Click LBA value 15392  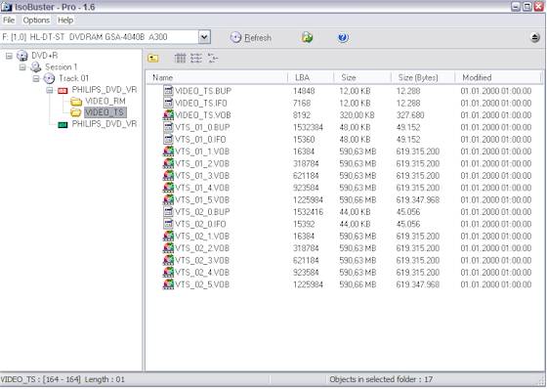click(x=304, y=224)
